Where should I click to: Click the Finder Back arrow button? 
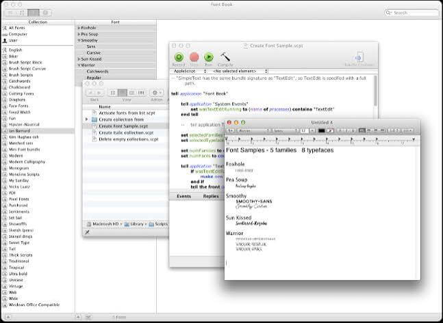[x=90, y=93]
